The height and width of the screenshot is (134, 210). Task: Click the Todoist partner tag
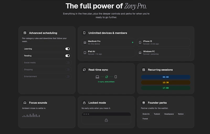[x=157, y=114]
